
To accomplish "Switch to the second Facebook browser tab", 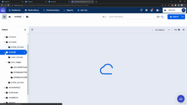I will click(36, 2).
